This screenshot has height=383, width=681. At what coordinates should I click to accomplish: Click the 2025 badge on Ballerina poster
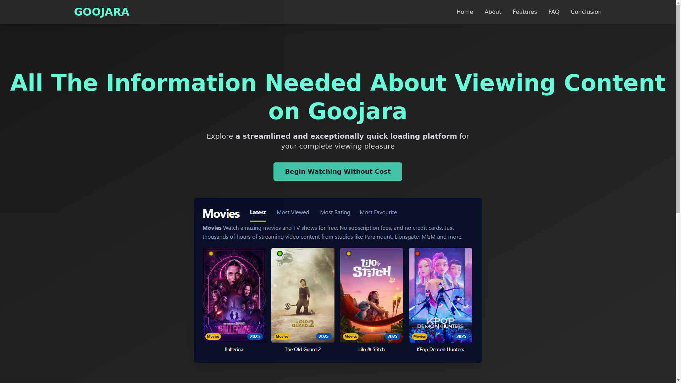point(255,337)
